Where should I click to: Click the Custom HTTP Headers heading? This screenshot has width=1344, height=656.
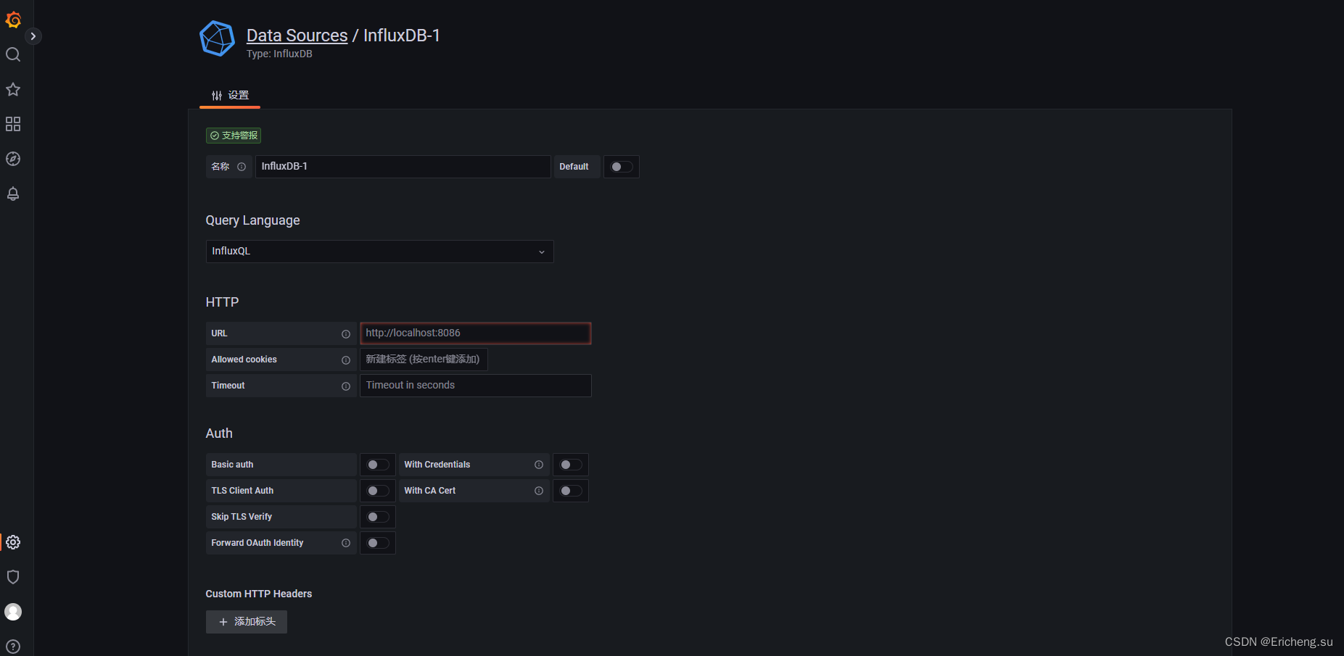(x=259, y=594)
